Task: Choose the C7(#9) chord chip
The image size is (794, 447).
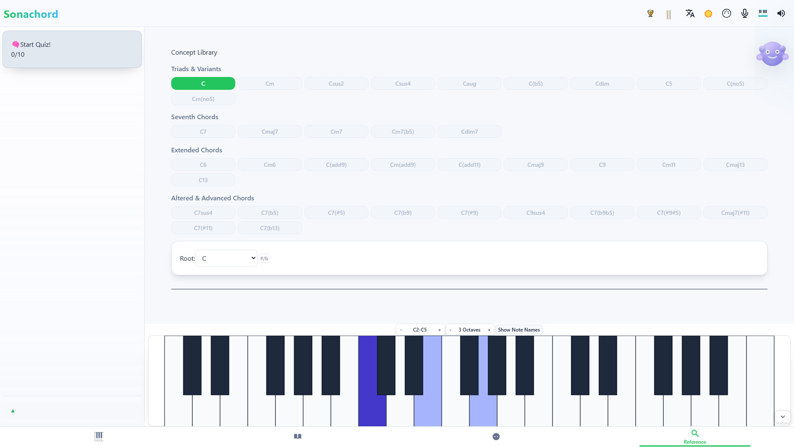Action: [469, 213]
